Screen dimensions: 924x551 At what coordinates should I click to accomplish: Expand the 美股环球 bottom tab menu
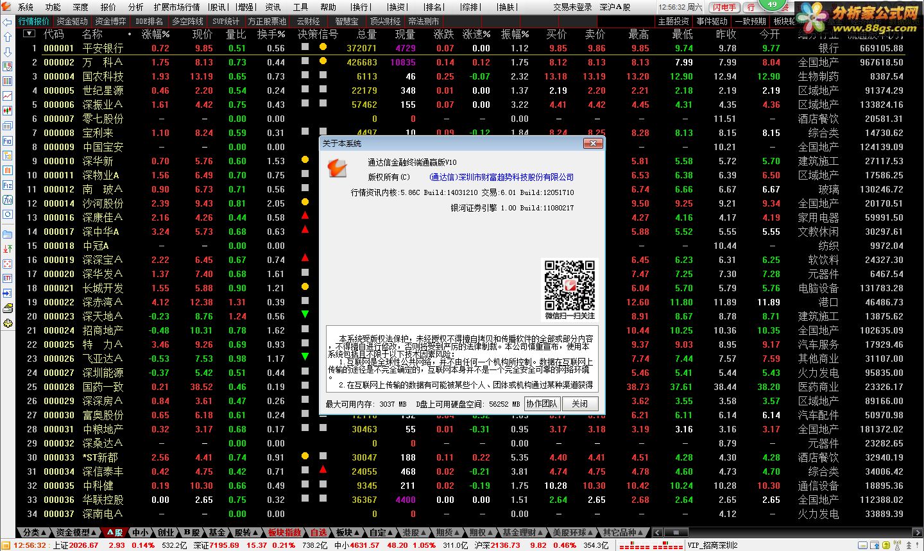point(573,532)
